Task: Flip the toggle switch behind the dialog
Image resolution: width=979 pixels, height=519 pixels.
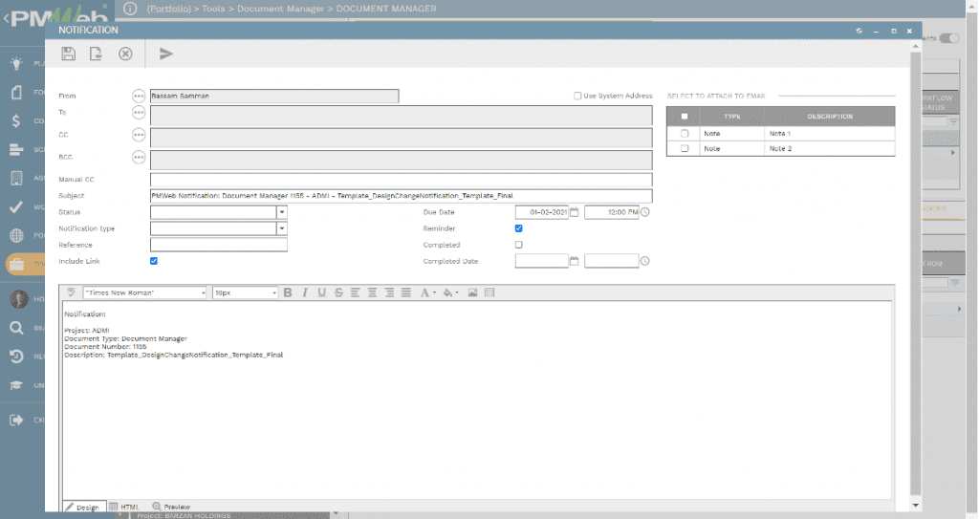Action: 949,38
